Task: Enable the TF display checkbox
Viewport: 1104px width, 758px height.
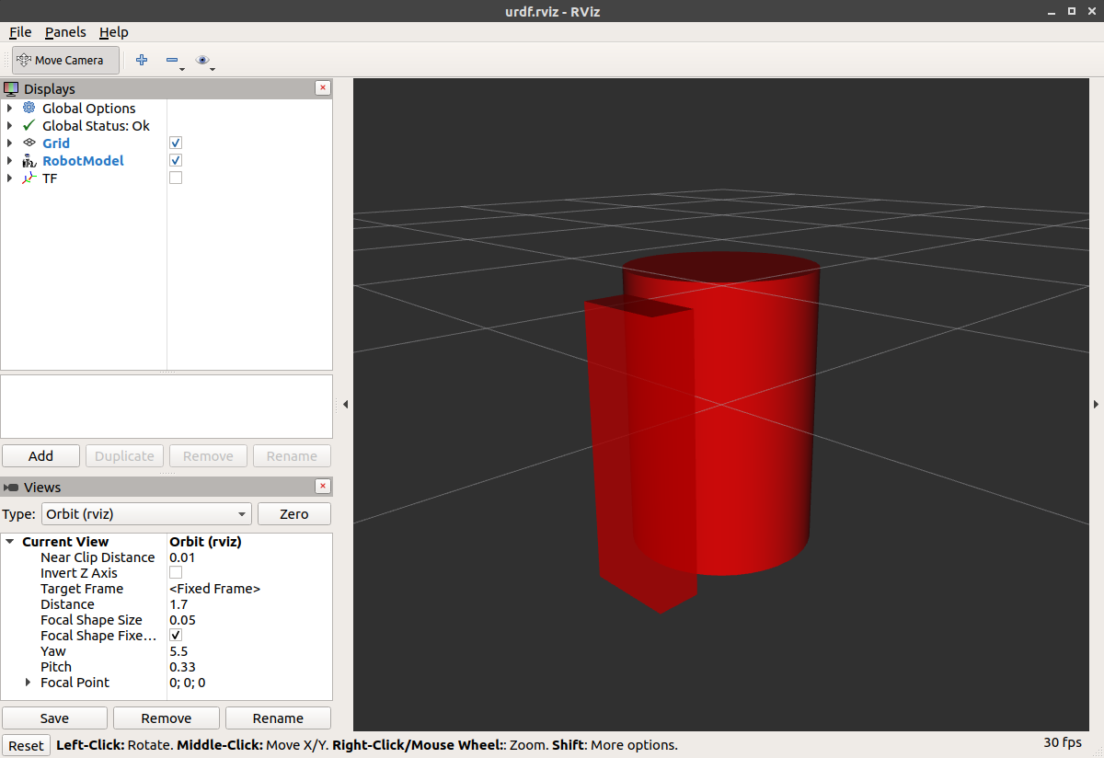Action: [176, 178]
